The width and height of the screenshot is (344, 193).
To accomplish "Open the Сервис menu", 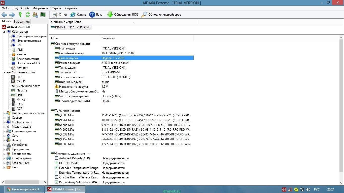I will (57, 8).
